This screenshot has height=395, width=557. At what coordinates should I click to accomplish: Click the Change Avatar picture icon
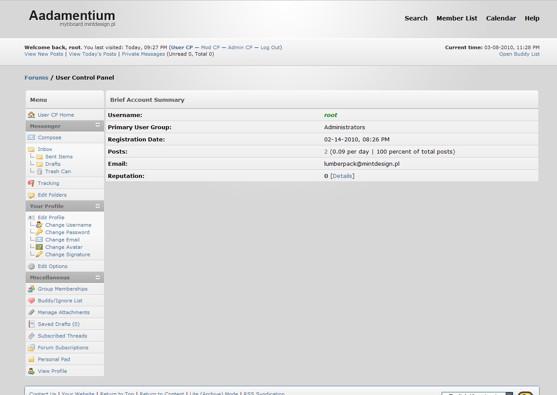(x=39, y=247)
